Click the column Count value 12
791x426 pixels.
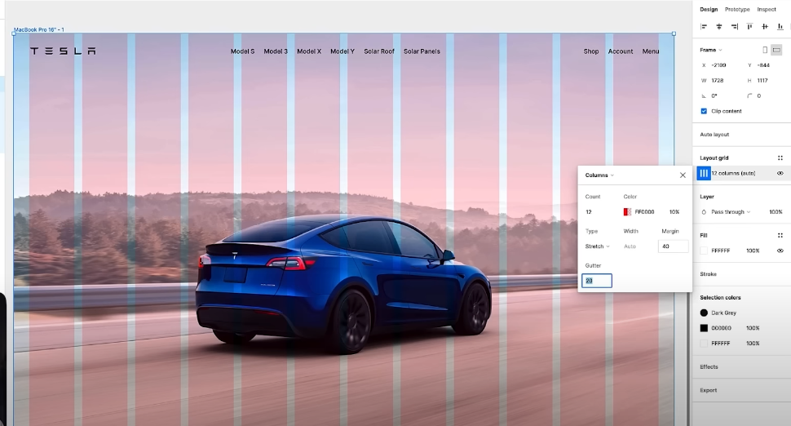[x=589, y=212]
